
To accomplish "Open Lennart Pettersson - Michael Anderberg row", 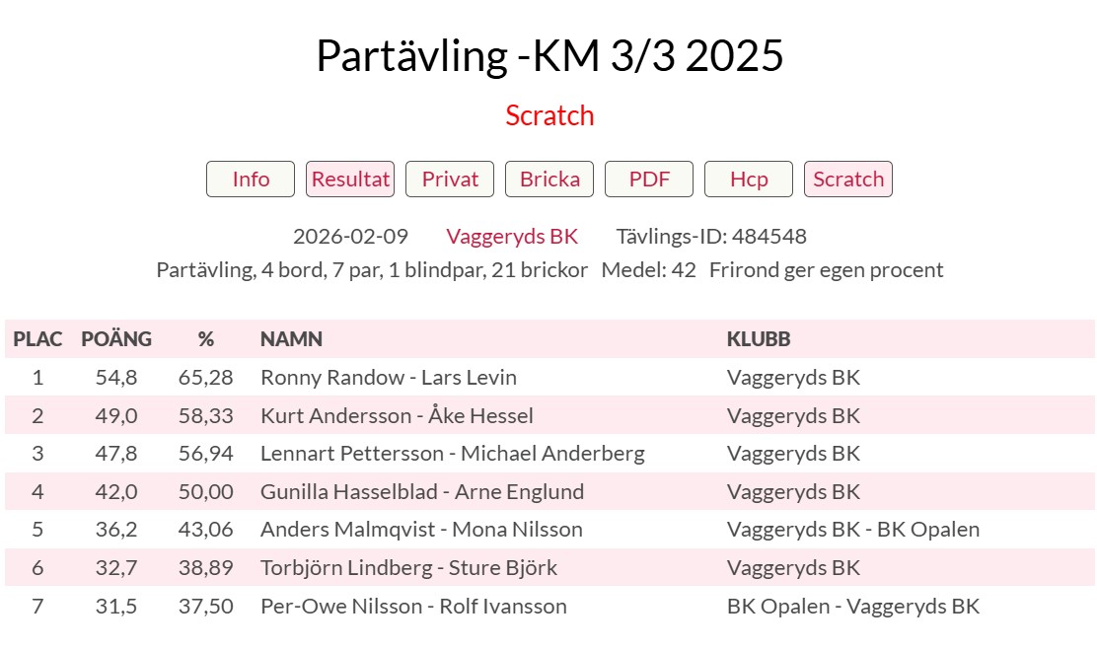I will (x=452, y=454).
